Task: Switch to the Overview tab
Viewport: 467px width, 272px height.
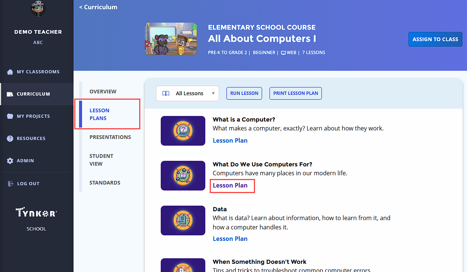Action: 103,92
